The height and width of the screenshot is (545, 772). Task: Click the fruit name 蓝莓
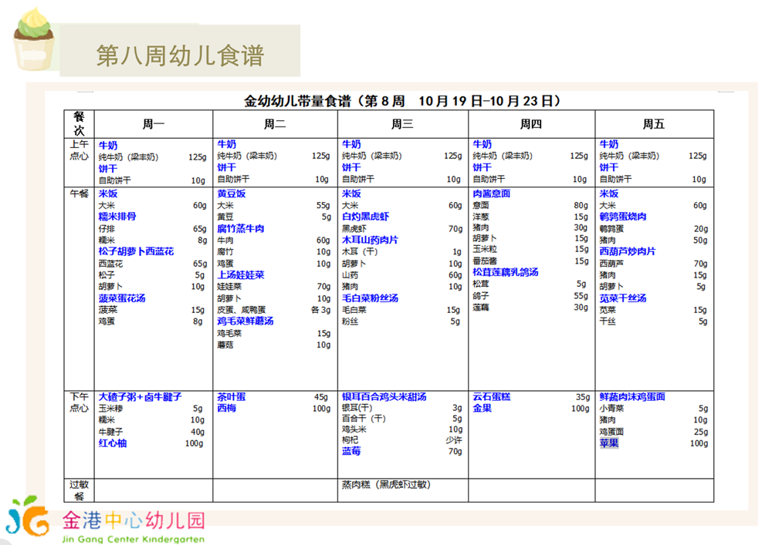[351, 451]
